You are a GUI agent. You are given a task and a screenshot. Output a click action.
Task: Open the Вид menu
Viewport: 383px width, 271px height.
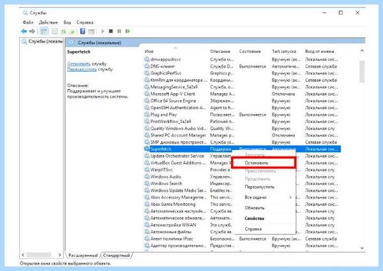point(67,22)
